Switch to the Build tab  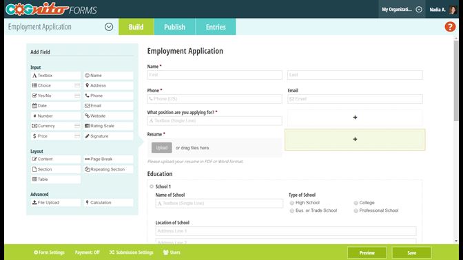[136, 27]
